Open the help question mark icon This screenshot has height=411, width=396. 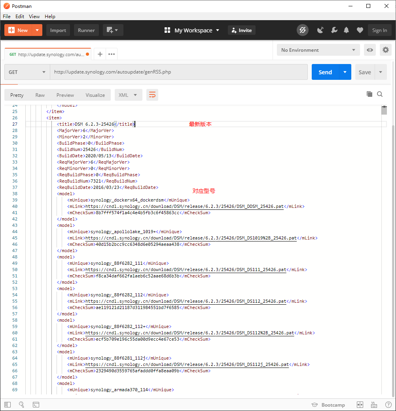tap(388, 405)
